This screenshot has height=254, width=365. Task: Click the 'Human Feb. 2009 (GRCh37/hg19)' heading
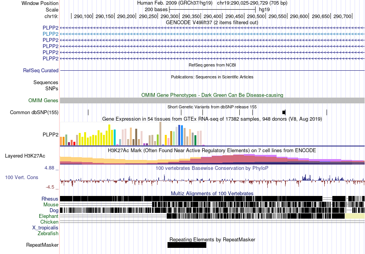[x=175, y=3]
